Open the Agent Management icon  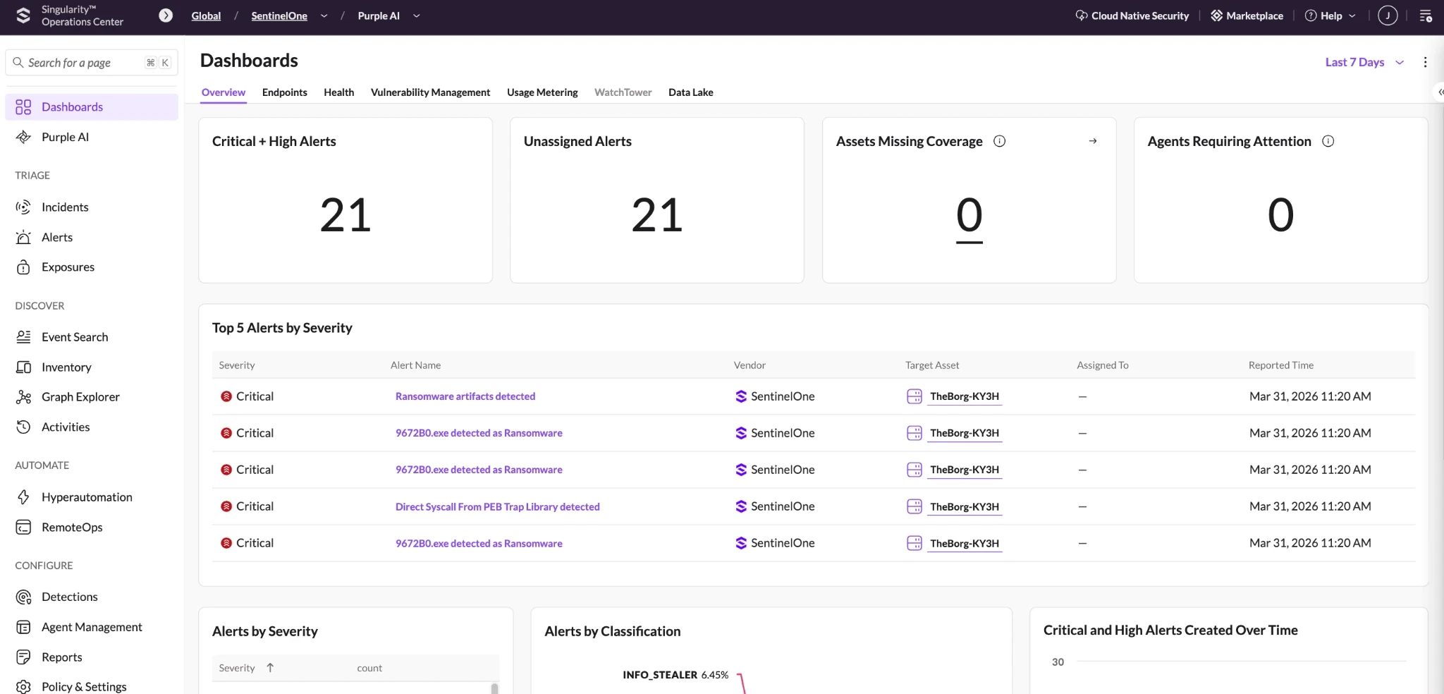coord(23,627)
